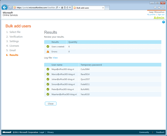Click the Microsoft Online Services logo
Image resolution: width=167 pixels, height=136 pixels.
10,14
